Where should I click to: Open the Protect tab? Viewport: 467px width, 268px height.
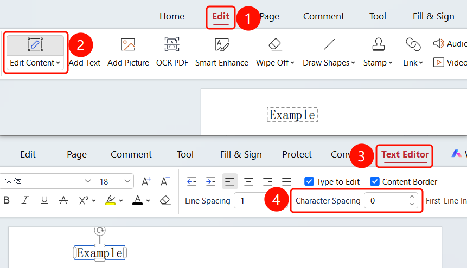tap(297, 154)
